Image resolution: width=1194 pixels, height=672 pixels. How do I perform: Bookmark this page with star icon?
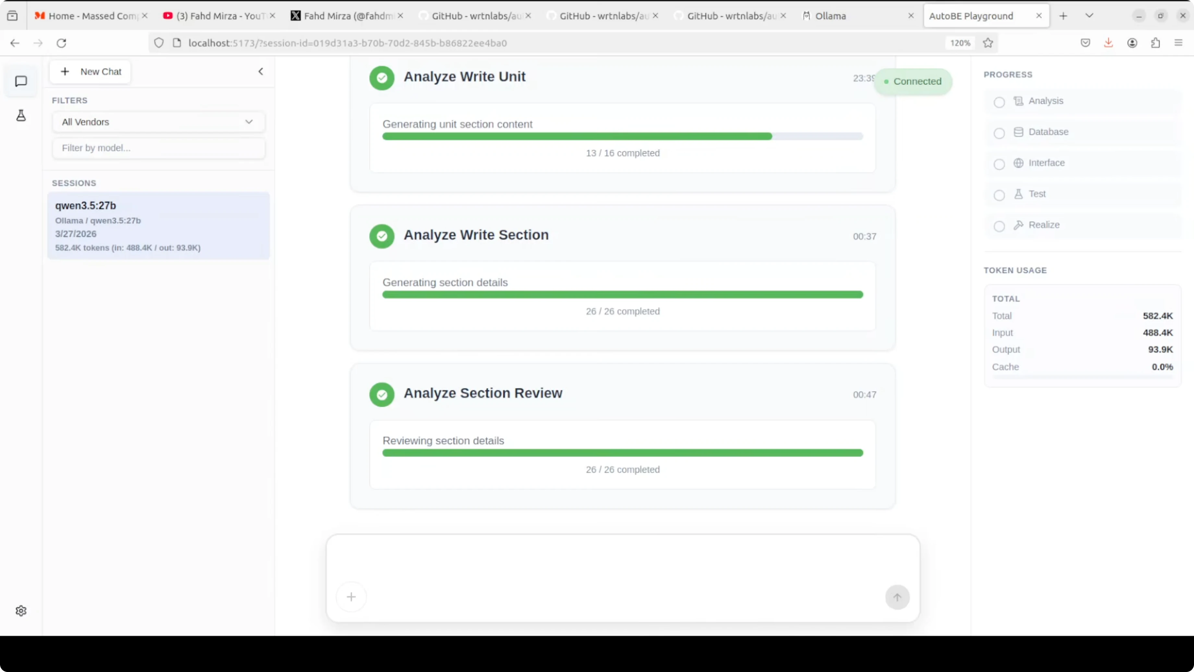(988, 43)
